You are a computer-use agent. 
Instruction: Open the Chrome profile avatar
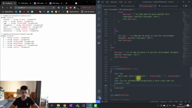pyautogui.click(x=79, y=7)
